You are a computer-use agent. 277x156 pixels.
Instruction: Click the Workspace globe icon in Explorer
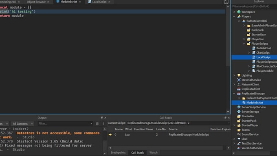click(x=239, y=12)
